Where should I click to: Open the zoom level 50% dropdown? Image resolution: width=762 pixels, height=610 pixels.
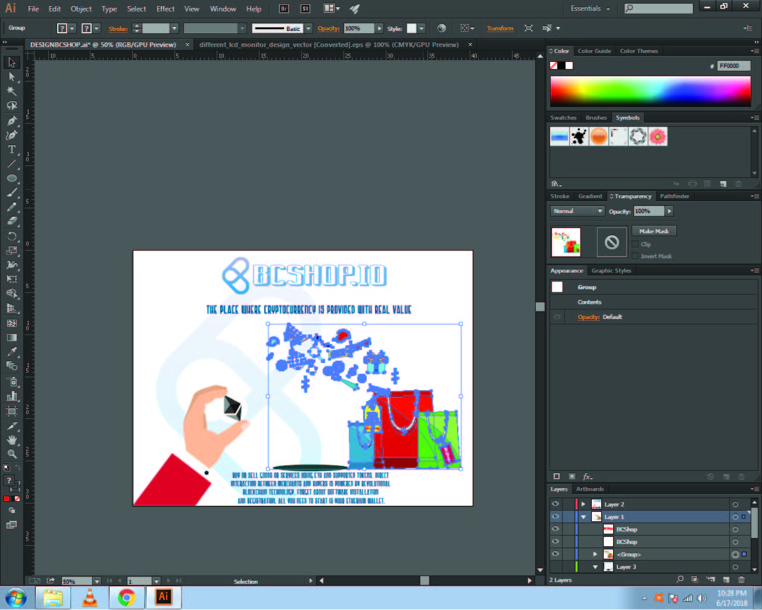point(96,581)
